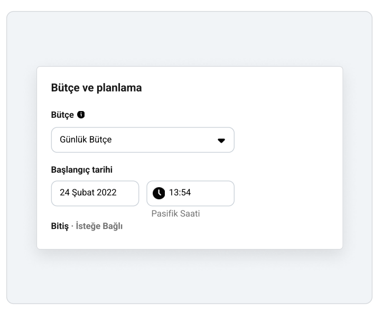Select the year 2022 in date field

click(106, 192)
